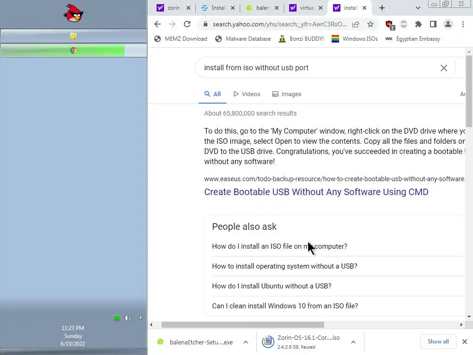Click the lock site info icon
The height and width of the screenshot is (355, 473).
click(206, 24)
